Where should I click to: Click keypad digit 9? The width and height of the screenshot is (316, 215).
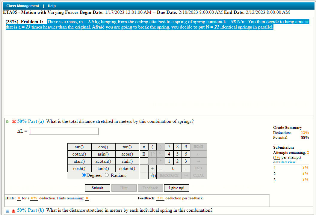click(x=186, y=147)
